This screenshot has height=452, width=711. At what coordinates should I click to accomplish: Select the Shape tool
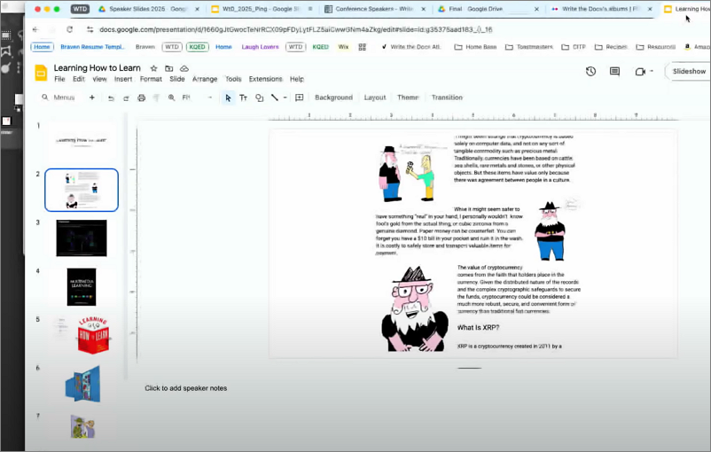point(260,97)
